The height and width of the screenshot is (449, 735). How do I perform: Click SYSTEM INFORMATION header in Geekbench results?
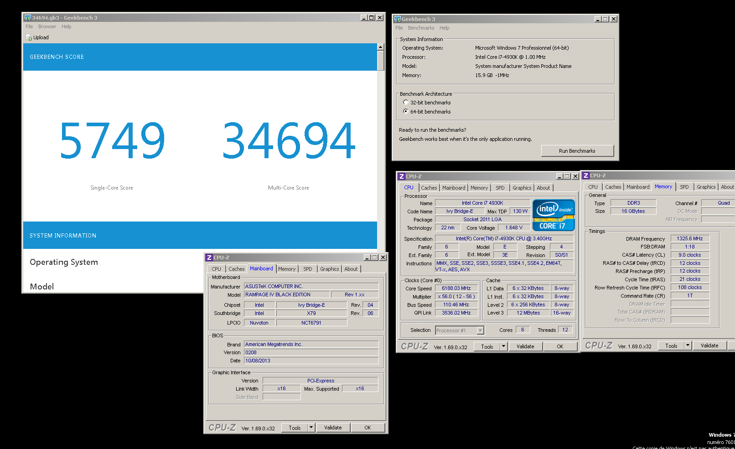(200, 235)
